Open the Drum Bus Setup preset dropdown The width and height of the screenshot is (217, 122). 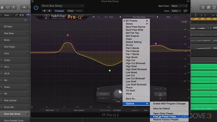62,6
